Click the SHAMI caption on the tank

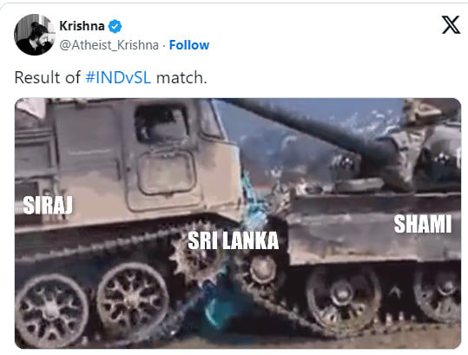point(423,224)
